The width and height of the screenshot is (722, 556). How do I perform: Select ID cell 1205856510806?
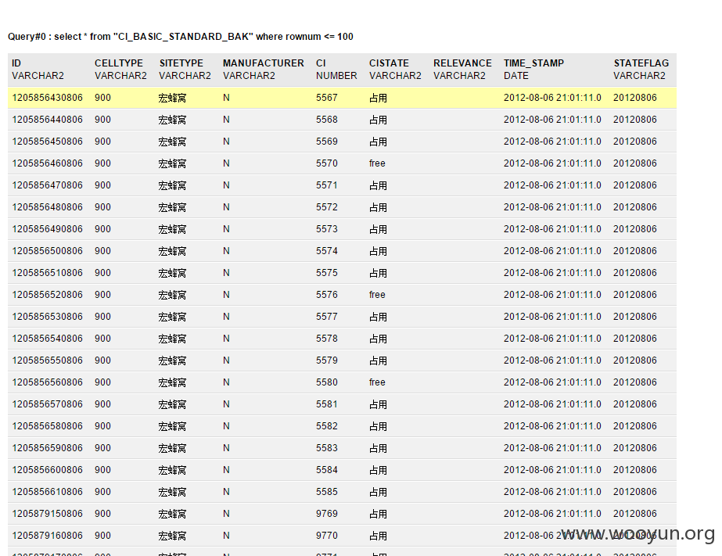pyautogui.click(x=48, y=272)
